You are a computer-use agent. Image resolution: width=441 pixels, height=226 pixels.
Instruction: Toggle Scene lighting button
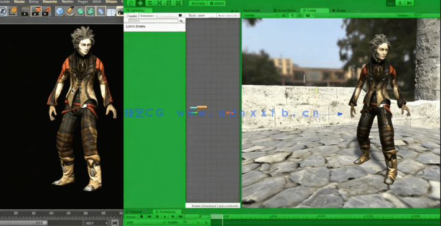tap(293, 15)
